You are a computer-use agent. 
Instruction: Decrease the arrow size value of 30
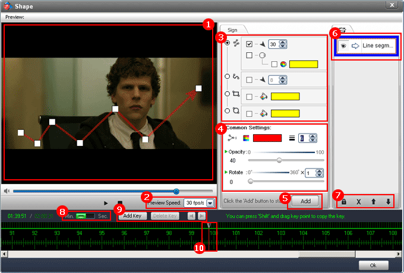tap(283, 46)
